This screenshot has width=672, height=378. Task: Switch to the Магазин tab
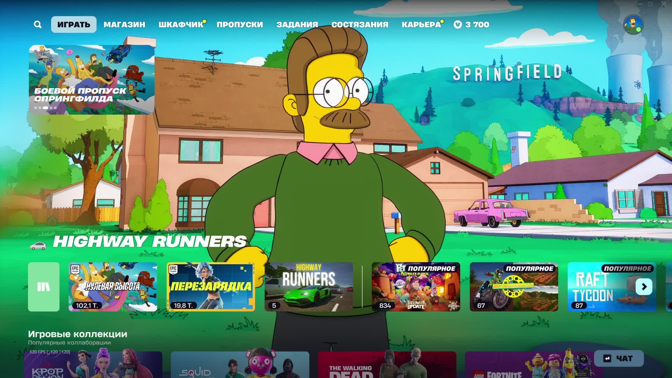point(124,24)
